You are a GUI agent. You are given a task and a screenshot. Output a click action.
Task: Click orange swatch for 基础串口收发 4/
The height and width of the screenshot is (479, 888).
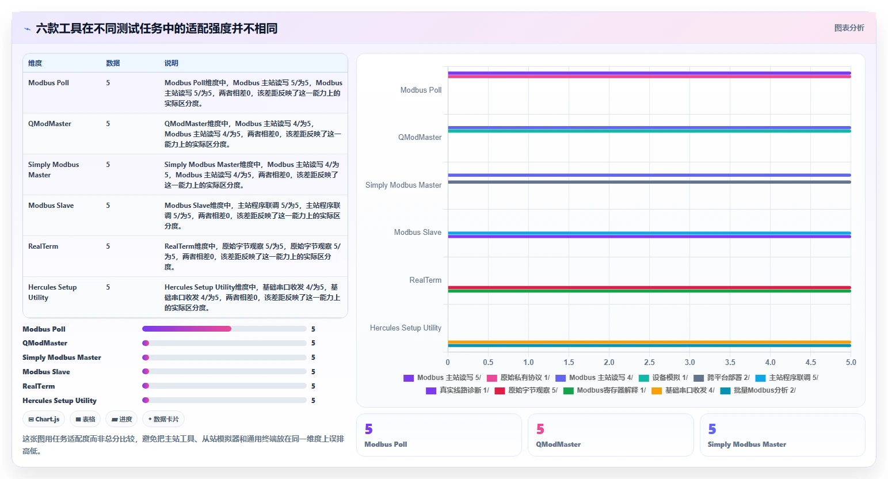coord(657,390)
